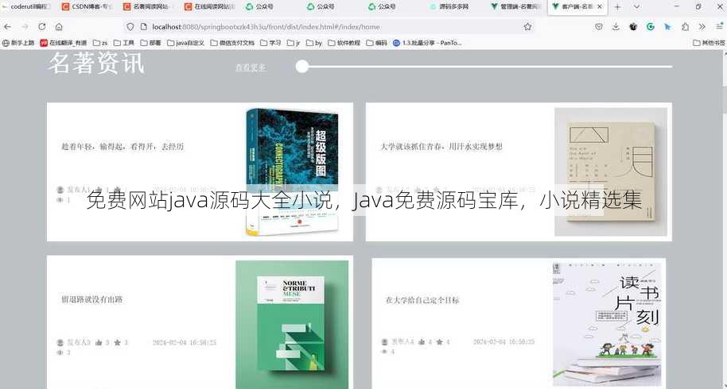Open a new tab with plus button
Viewport: 727px width, 389px height.
point(617,7)
